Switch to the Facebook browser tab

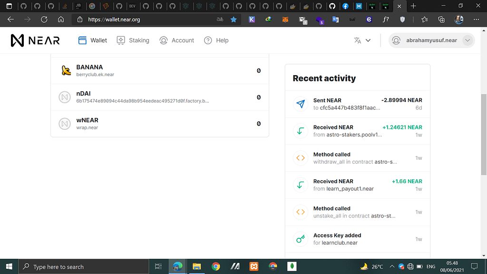pos(345,6)
